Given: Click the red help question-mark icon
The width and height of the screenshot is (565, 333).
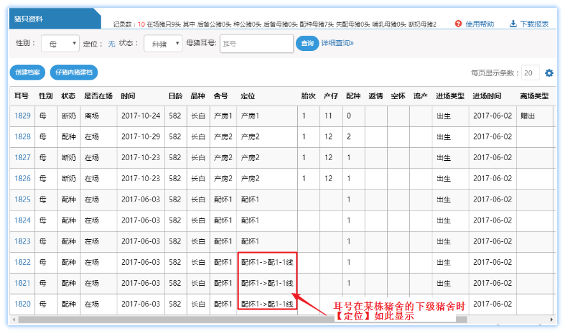Looking at the screenshot, I should 458,24.
